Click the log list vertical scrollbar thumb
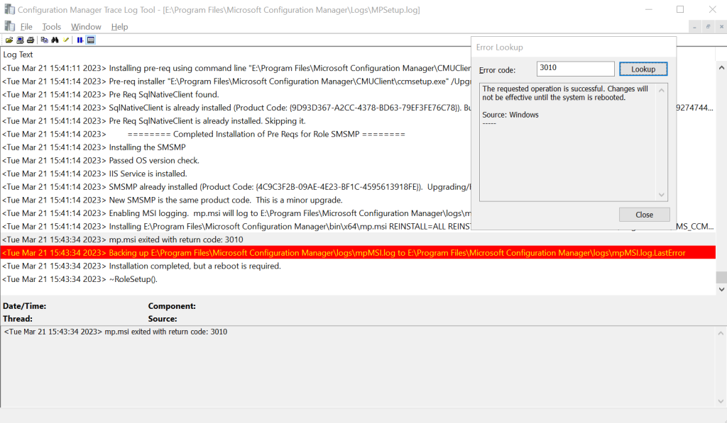This screenshot has width=727, height=423. [x=721, y=277]
